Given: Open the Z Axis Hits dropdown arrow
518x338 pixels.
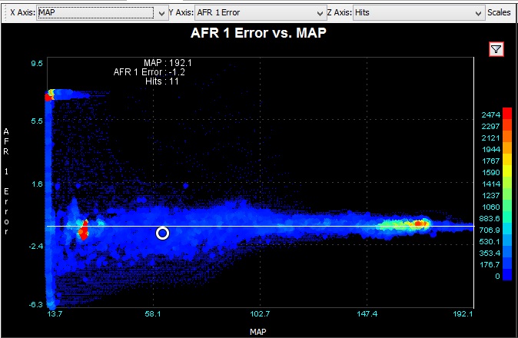Looking at the screenshot, I should tap(477, 13).
